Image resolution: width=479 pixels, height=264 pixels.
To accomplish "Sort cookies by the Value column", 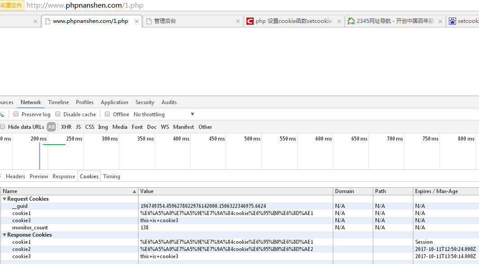I will click(x=236, y=191).
